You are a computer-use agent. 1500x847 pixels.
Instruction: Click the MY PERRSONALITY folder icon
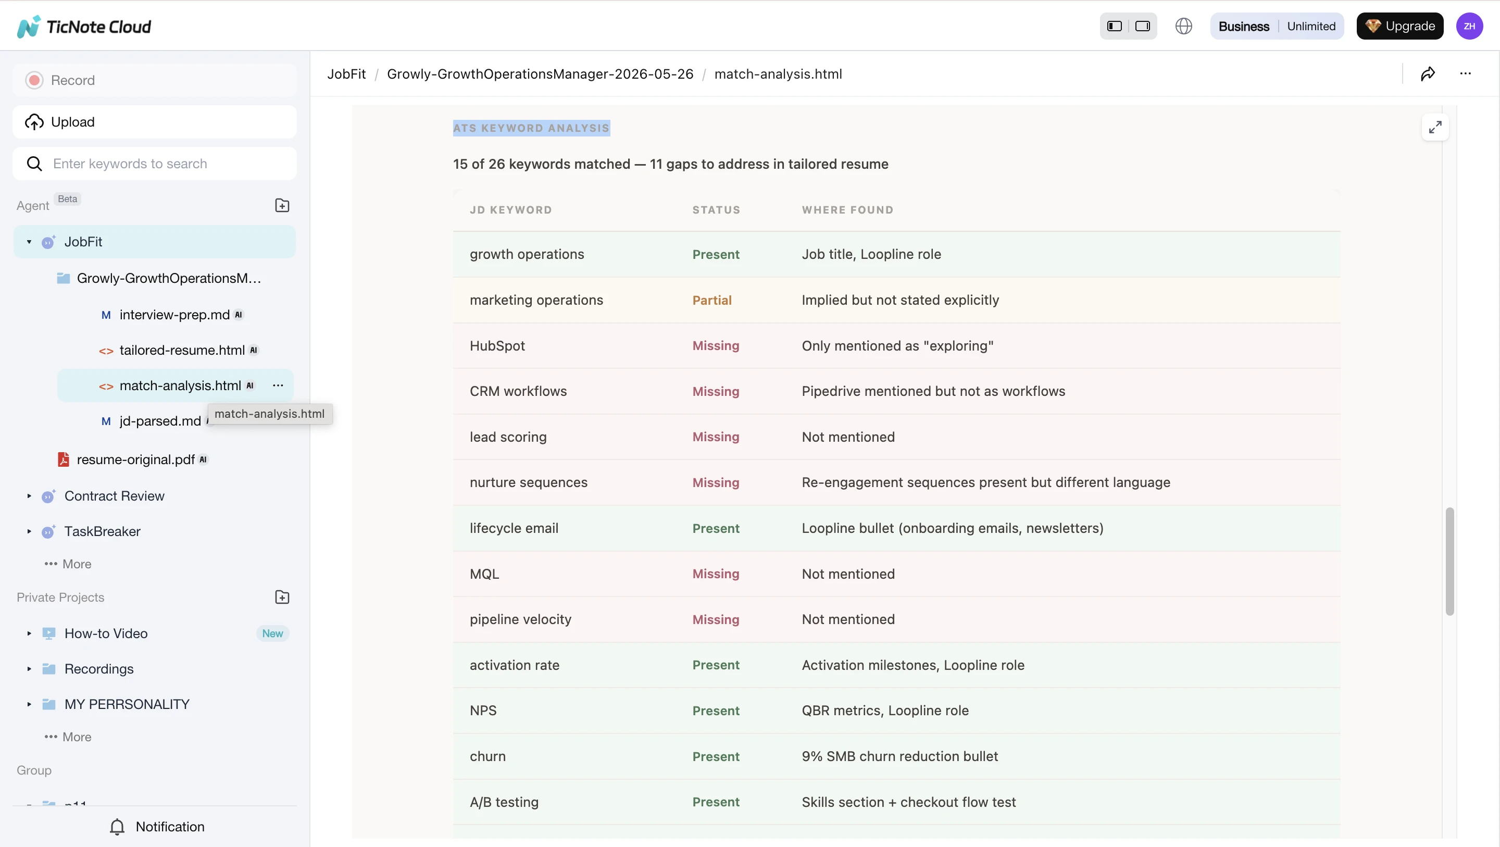coord(49,704)
